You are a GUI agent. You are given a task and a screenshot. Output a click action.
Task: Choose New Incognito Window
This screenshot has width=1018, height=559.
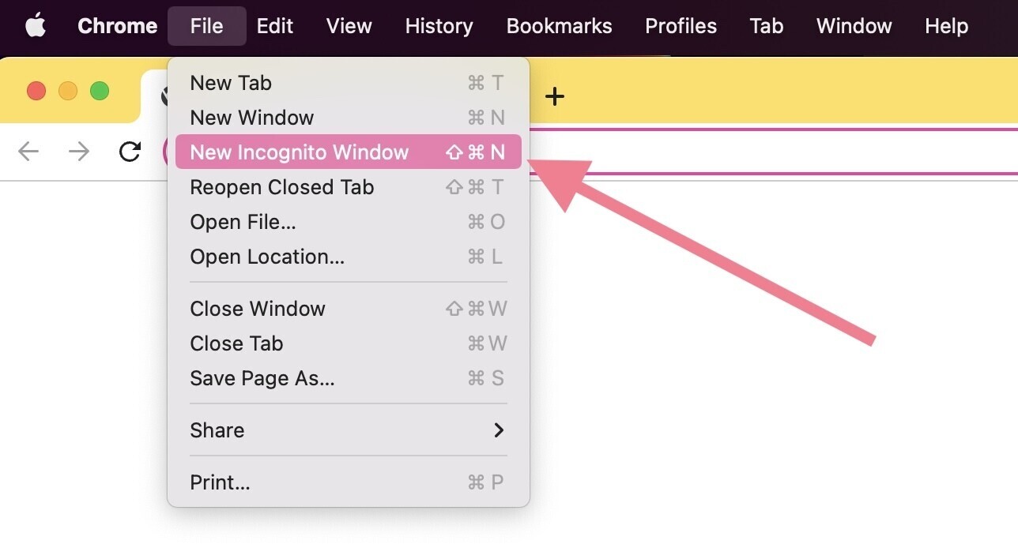point(349,152)
